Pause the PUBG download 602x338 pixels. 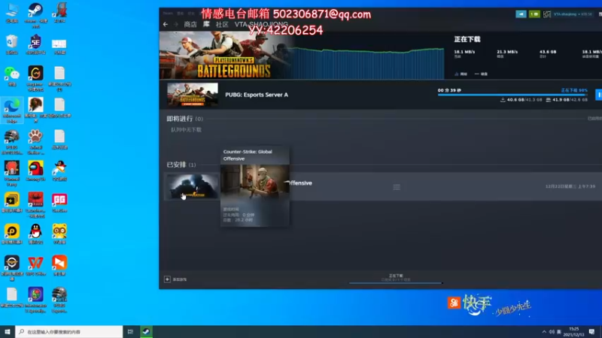point(598,95)
